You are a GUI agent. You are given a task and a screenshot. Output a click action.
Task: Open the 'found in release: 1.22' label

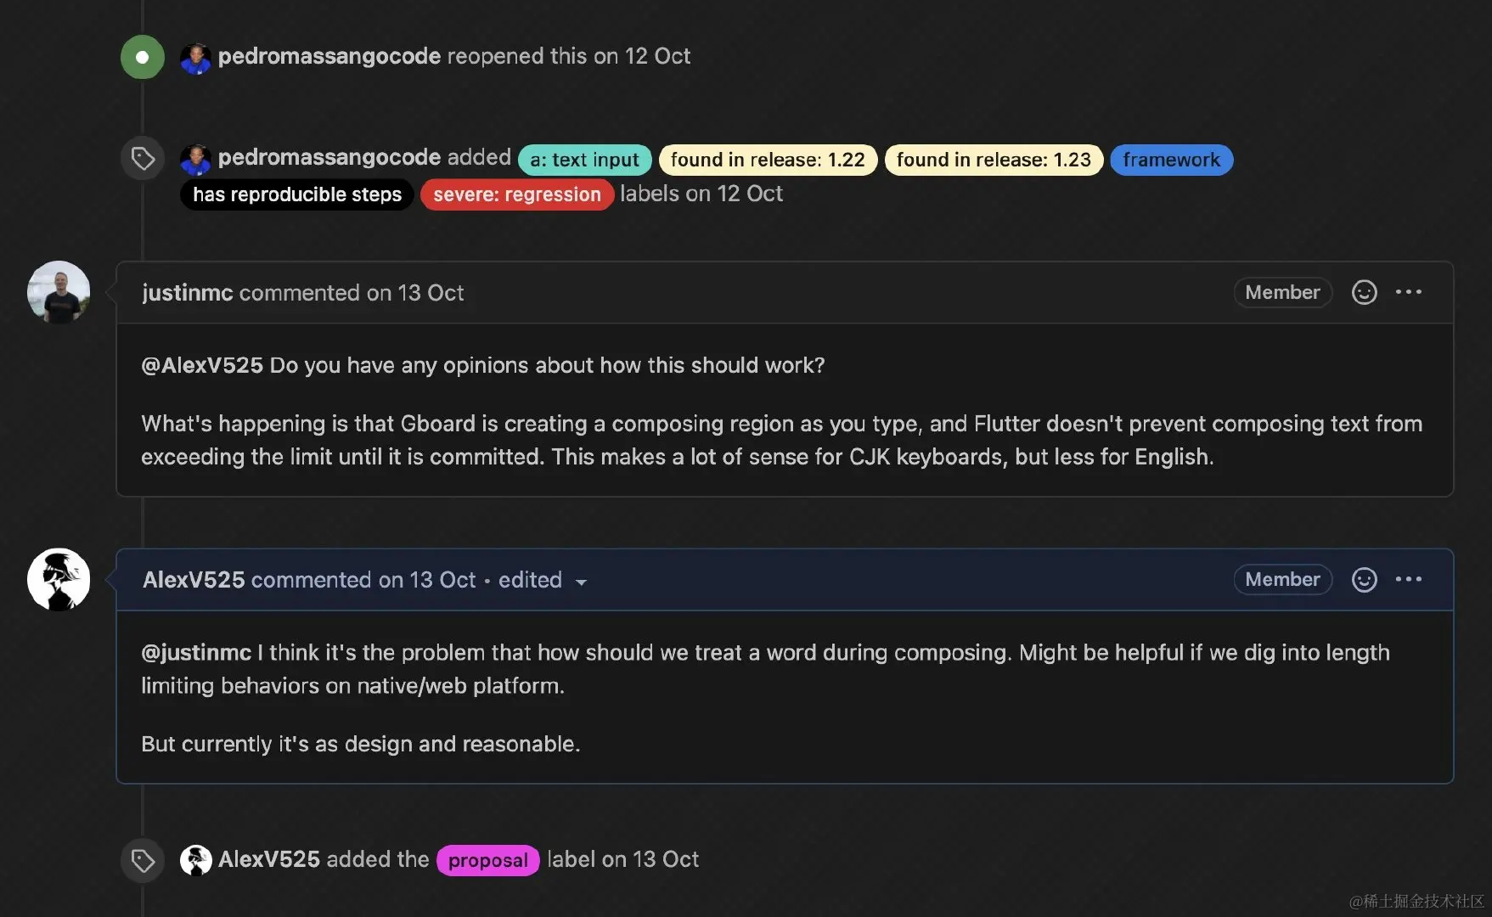pyautogui.click(x=768, y=160)
